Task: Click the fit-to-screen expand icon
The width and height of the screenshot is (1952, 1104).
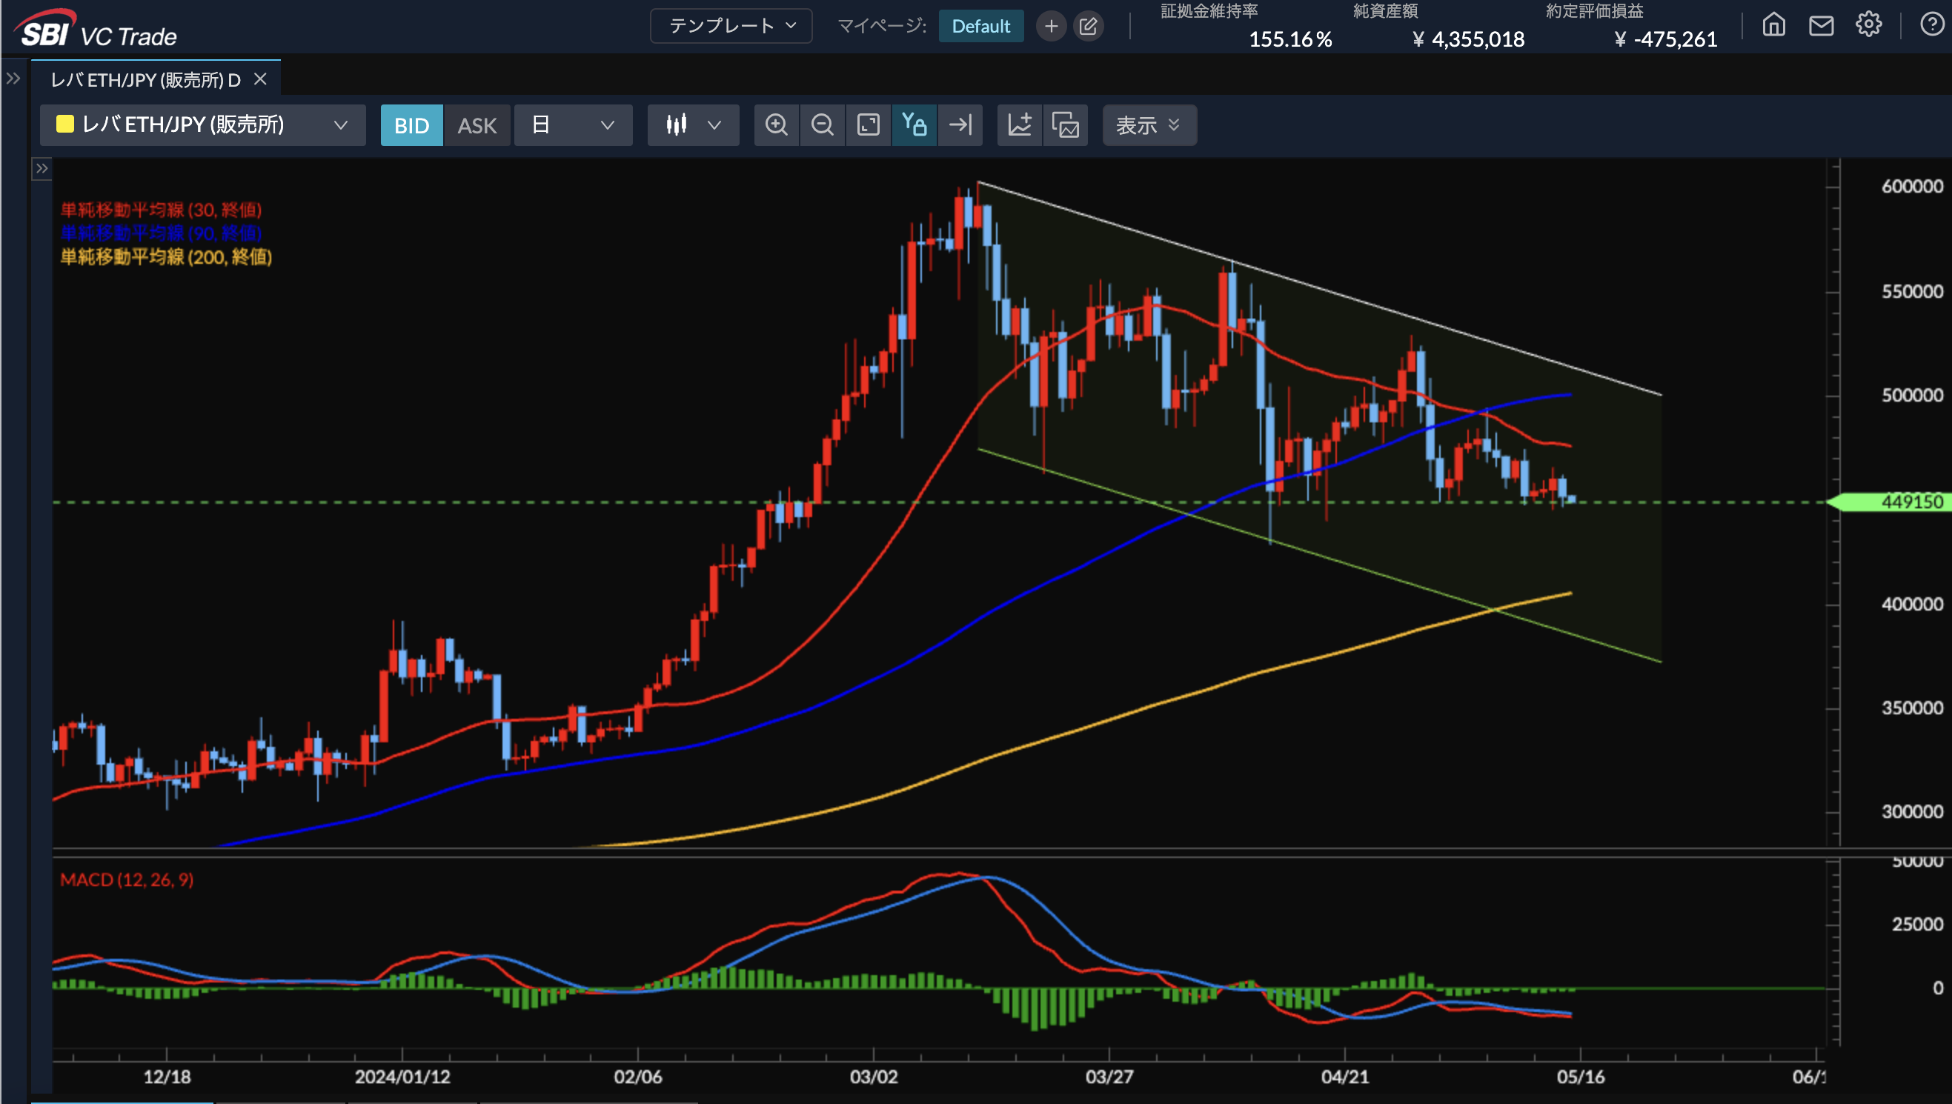Action: click(869, 124)
